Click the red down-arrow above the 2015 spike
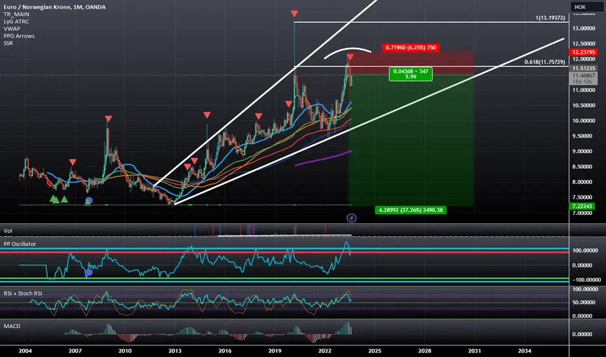Image resolution: width=606 pixels, height=357 pixels. [207, 115]
